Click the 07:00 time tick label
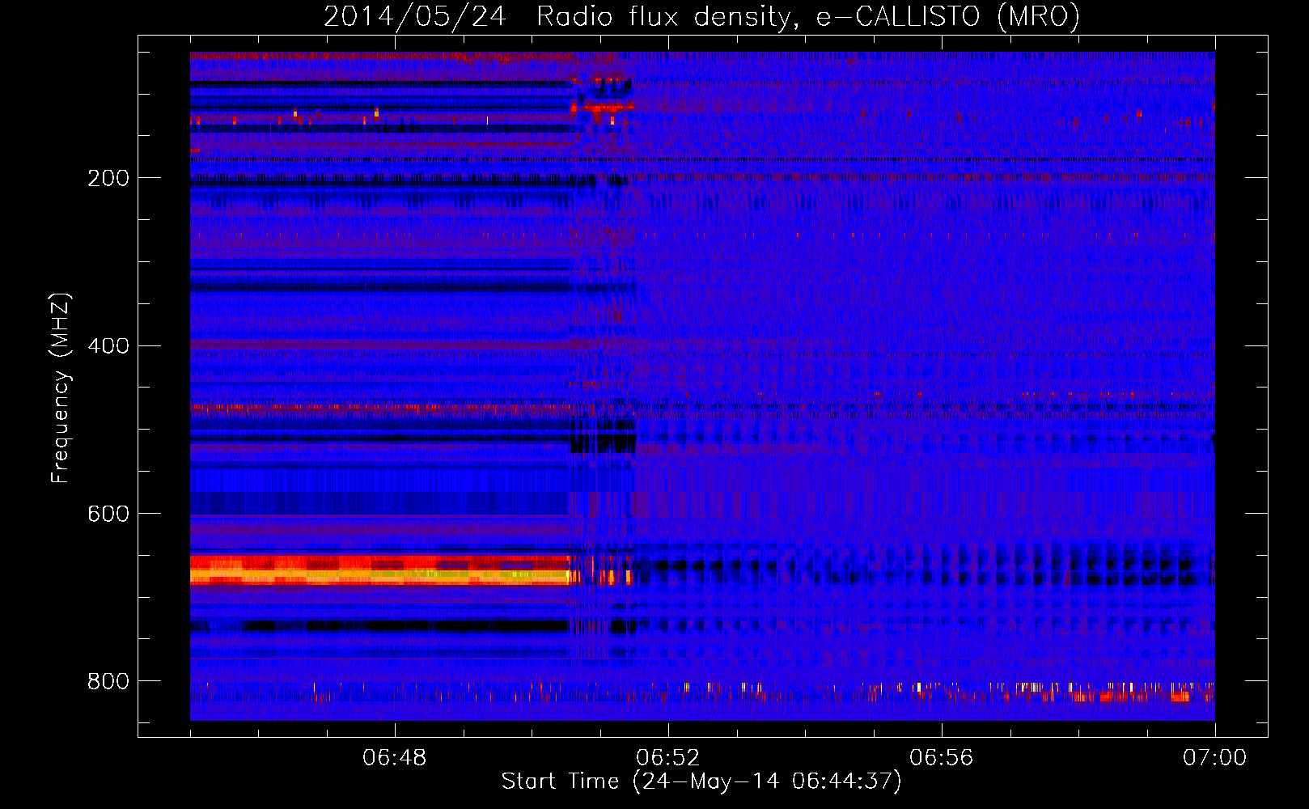 1214,758
